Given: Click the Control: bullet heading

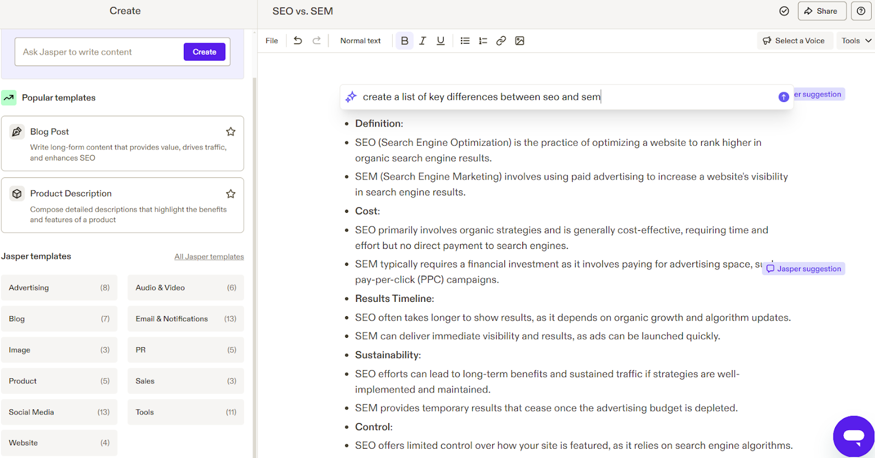Looking at the screenshot, I should [374, 427].
